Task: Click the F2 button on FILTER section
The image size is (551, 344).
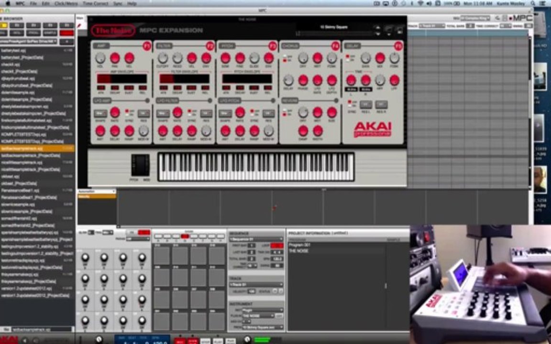Action: coord(210,46)
